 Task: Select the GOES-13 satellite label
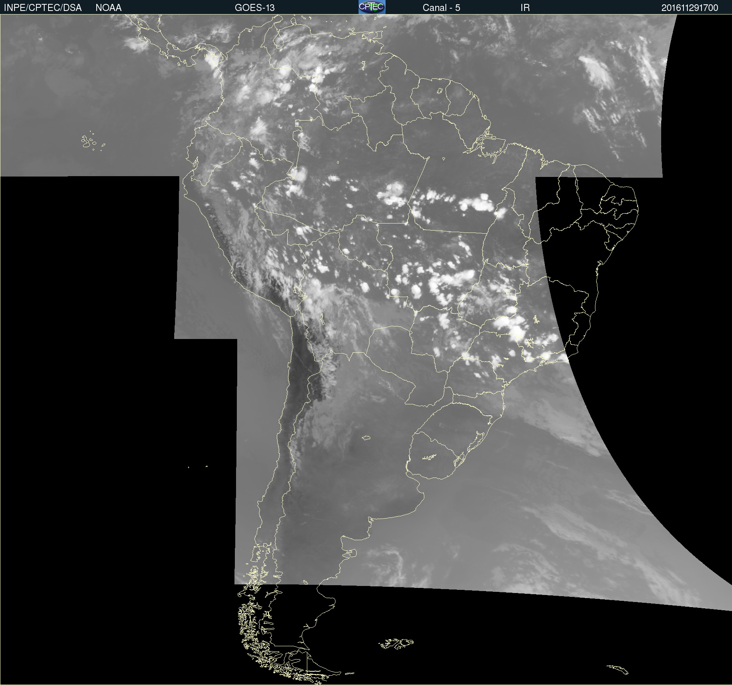pyautogui.click(x=254, y=8)
